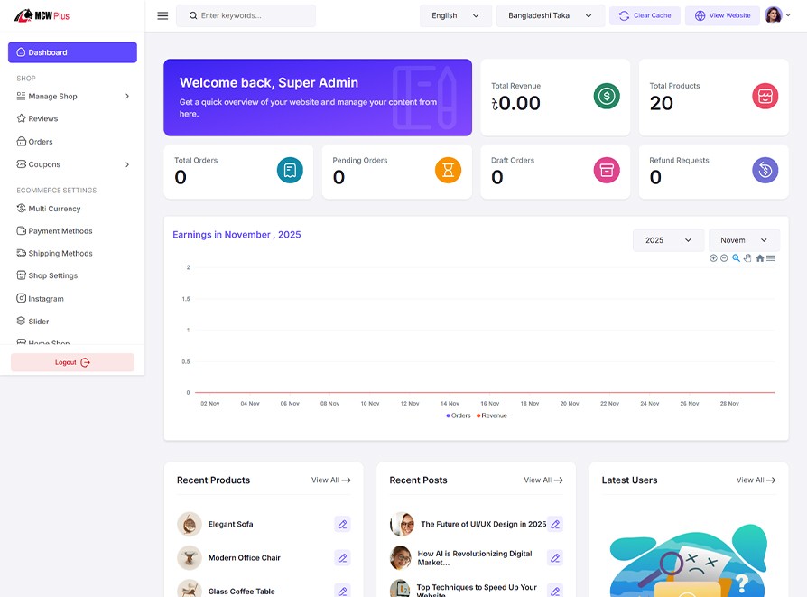Toggle the sidebar with the hamburger icon
The height and width of the screenshot is (597, 807).
pyautogui.click(x=162, y=15)
